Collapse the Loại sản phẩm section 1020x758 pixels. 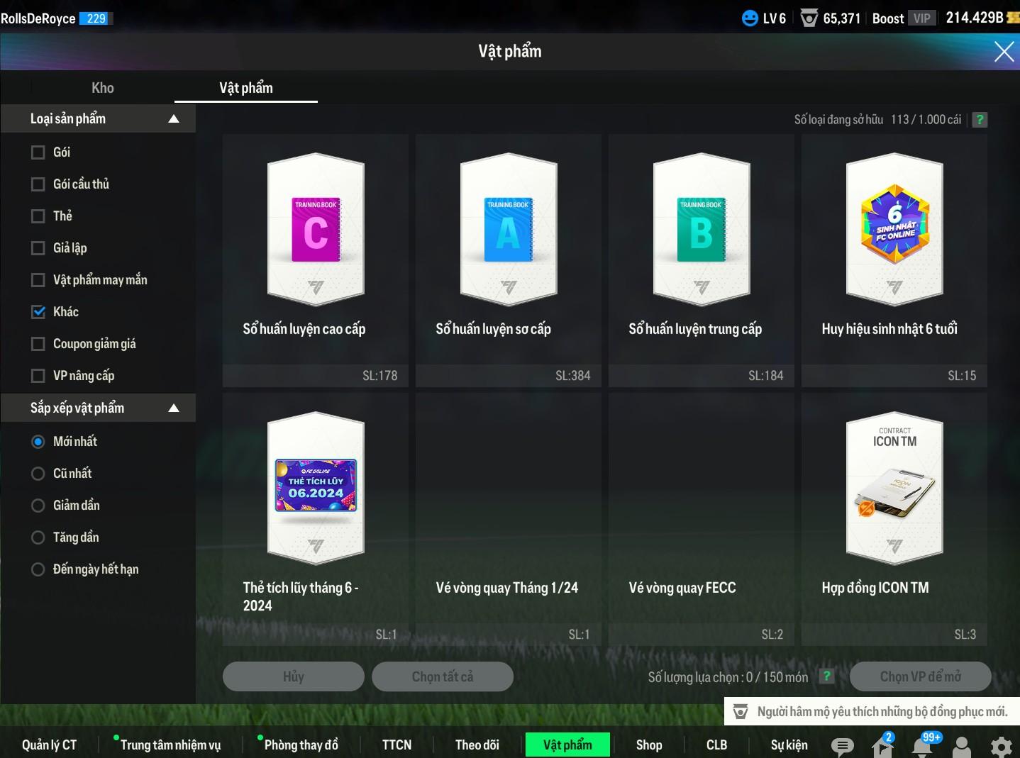tap(174, 119)
